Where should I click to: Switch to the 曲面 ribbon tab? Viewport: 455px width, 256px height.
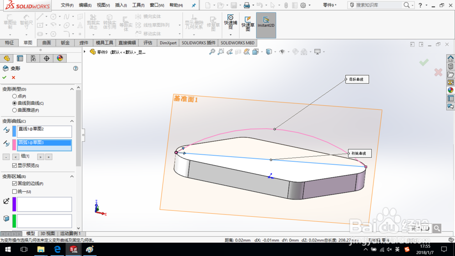(x=46, y=43)
